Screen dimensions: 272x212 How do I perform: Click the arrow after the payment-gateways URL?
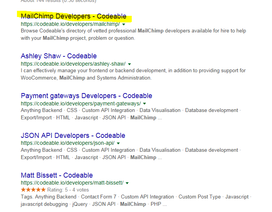(x=144, y=104)
